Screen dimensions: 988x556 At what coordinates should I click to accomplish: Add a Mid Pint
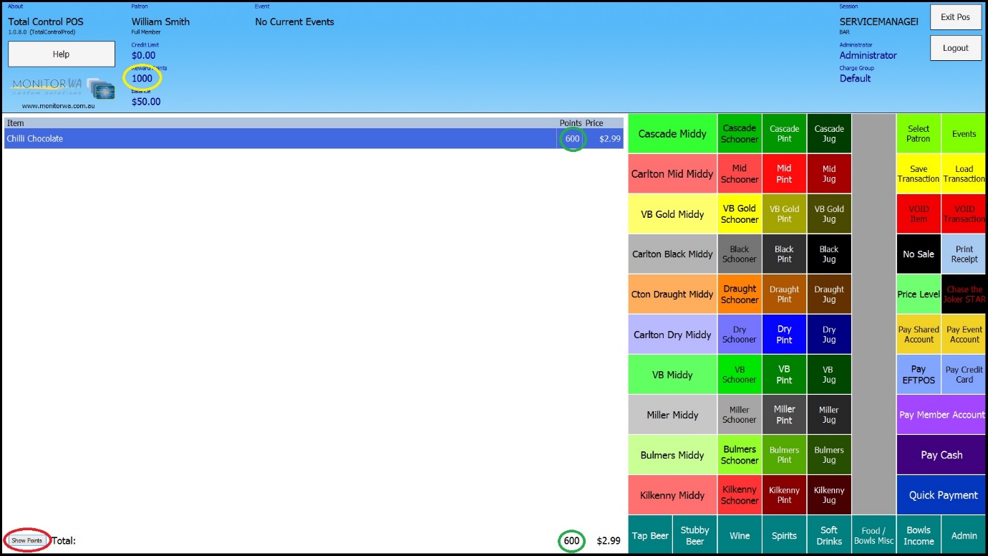[785, 173]
